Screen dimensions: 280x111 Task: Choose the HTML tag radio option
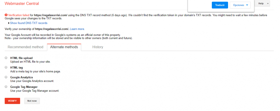point(6,67)
